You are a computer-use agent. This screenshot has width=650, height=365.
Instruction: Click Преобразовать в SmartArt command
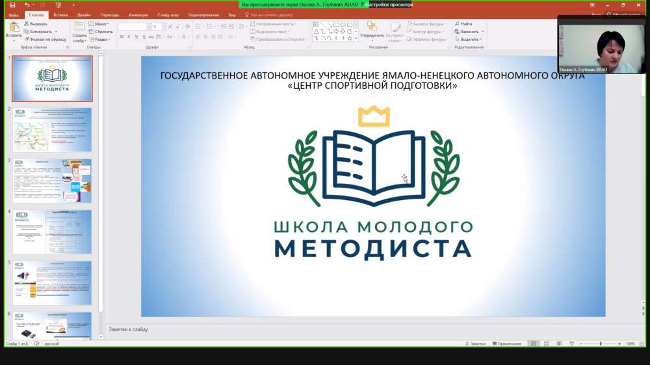[278, 40]
